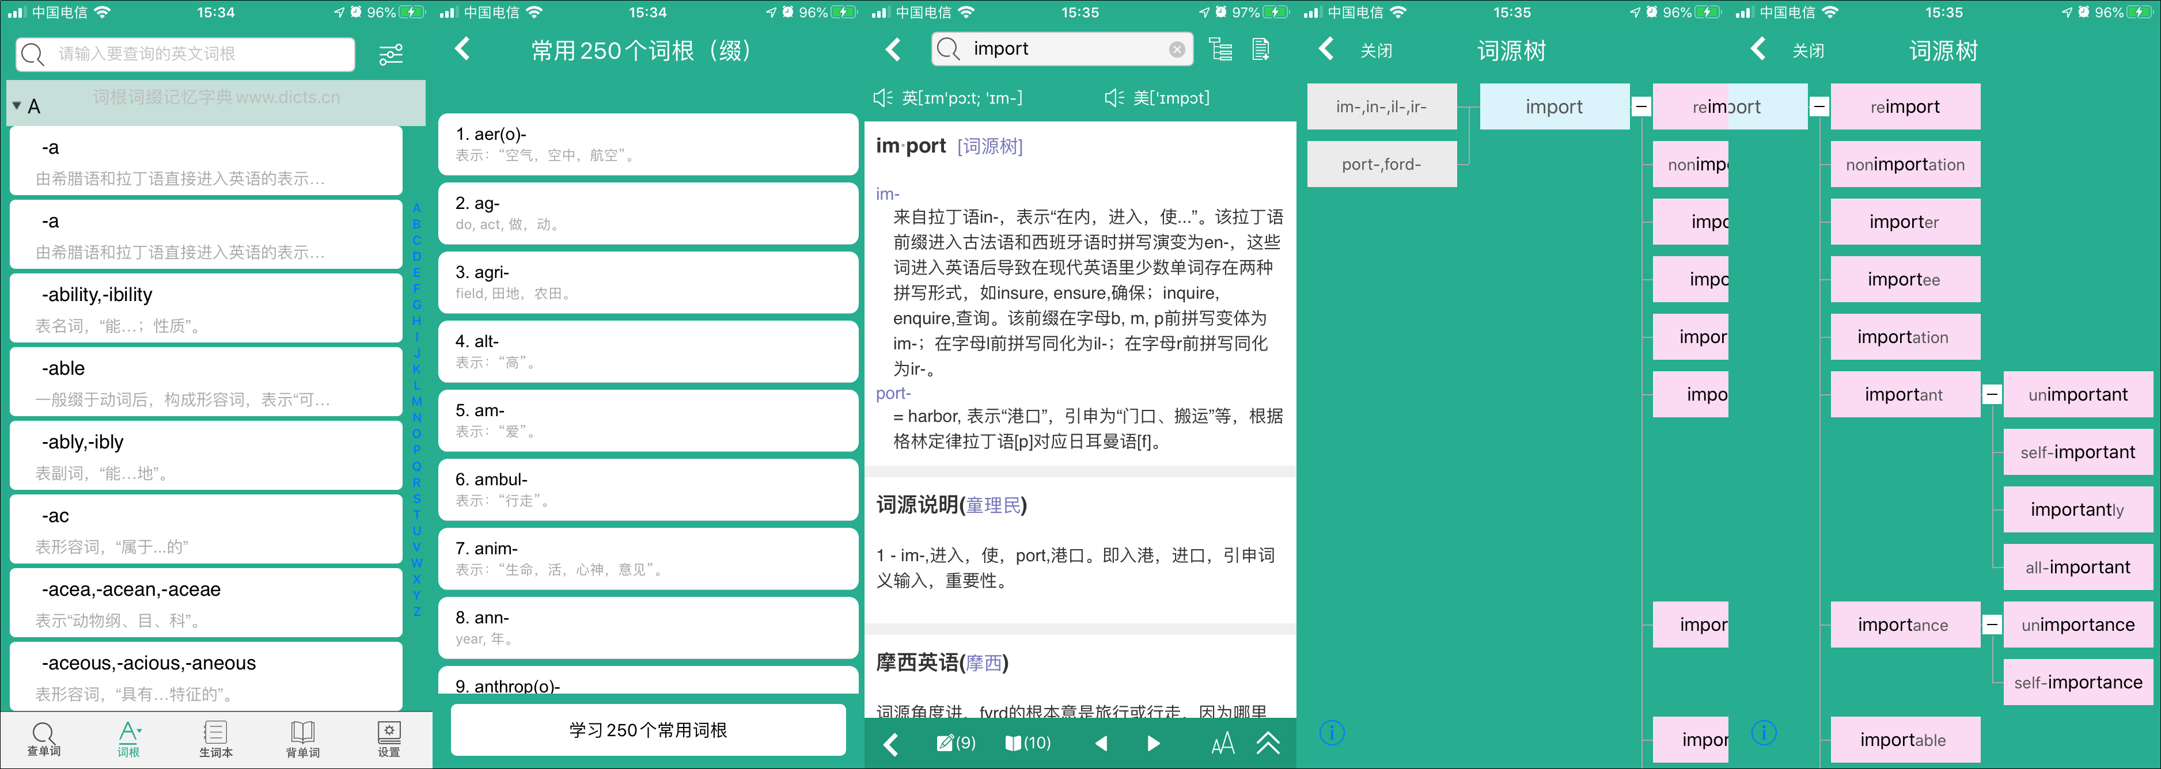Open the 背单词 tab
Screen dimensions: 2161x769
pyautogui.click(x=302, y=739)
